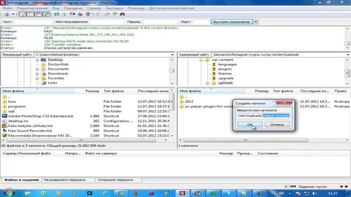Click the FileZilla icon in window title bar
The image size is (351, 197).
click(x=3, y=3)
